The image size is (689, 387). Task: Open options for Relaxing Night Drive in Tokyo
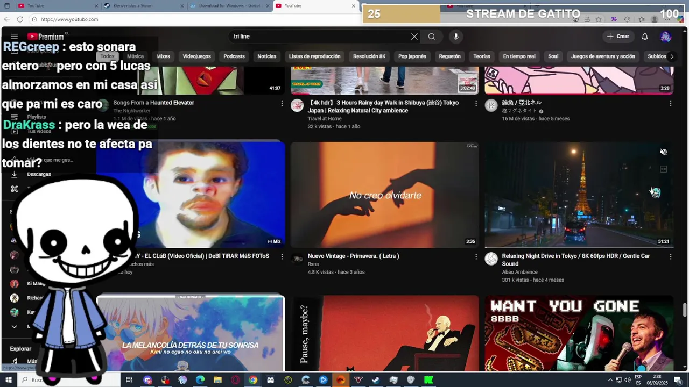670,257
